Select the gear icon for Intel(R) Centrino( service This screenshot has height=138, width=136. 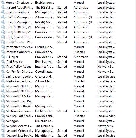coord(3,12)
